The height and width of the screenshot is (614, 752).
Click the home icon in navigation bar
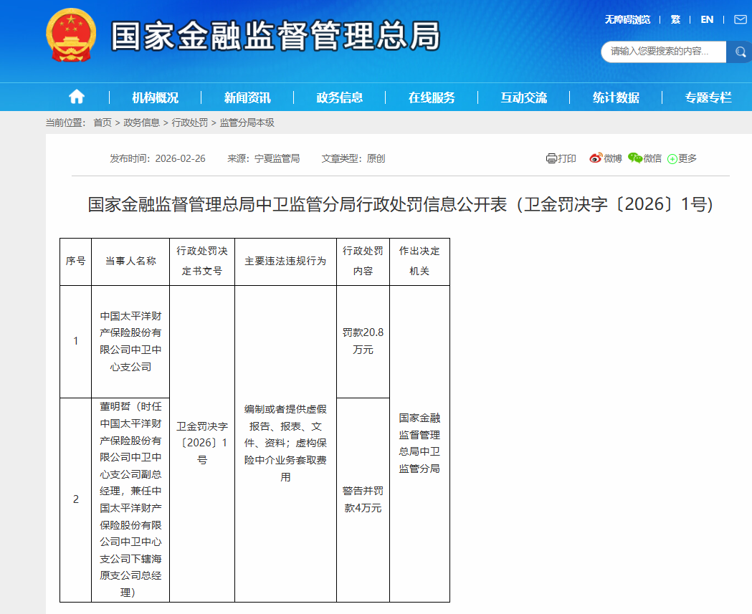coord(77,97)
